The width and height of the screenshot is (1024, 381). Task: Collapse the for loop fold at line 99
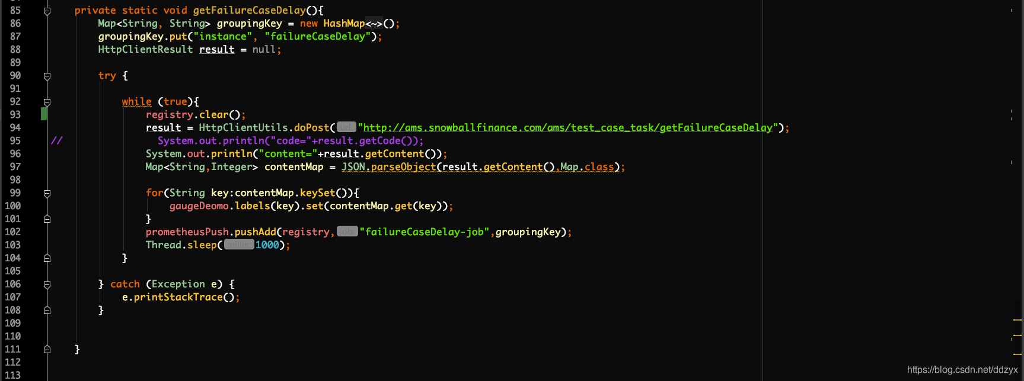point(47,193)
